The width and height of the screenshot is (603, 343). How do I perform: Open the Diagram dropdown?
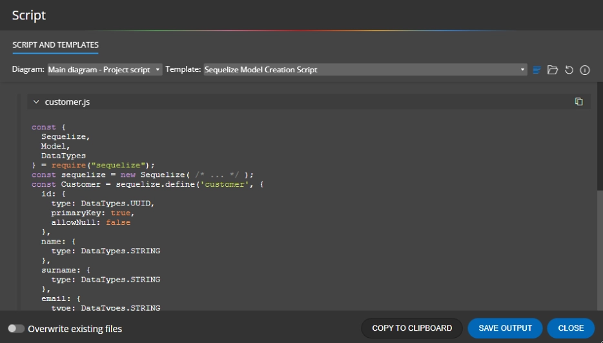click(x=105, y=70)
